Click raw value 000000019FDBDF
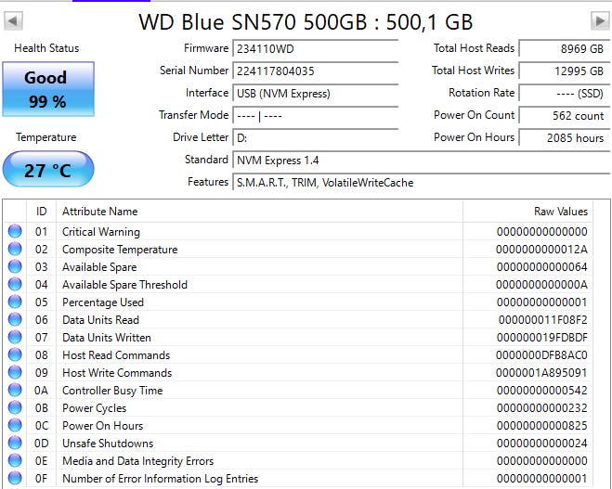This screenshot has width=612, height=489. click(542, 338)
